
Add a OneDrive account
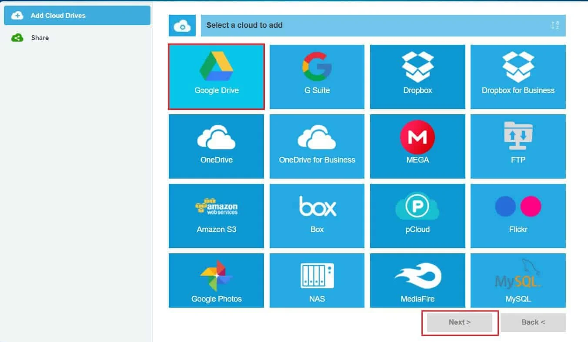[216, 146]
